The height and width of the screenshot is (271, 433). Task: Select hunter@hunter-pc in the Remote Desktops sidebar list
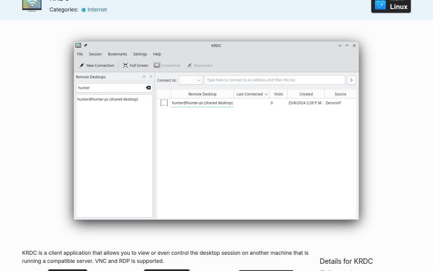tap(108, 99)
